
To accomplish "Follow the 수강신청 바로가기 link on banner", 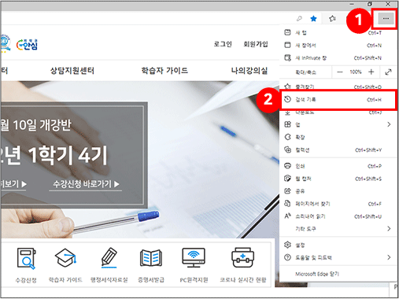I will click(86, 184).
